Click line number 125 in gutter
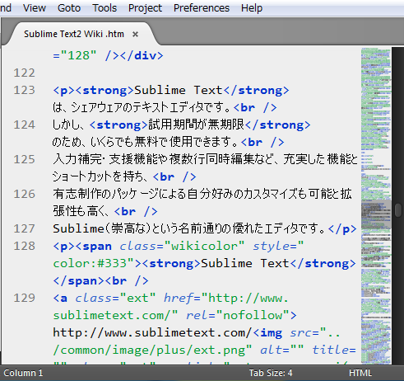Image resolution: width=404 pixels, height=381 pixels. pos(25,159)
